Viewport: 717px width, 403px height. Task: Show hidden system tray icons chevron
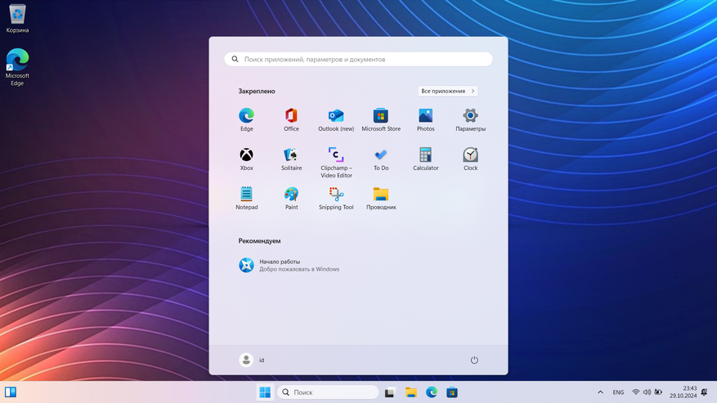[600, 392]
